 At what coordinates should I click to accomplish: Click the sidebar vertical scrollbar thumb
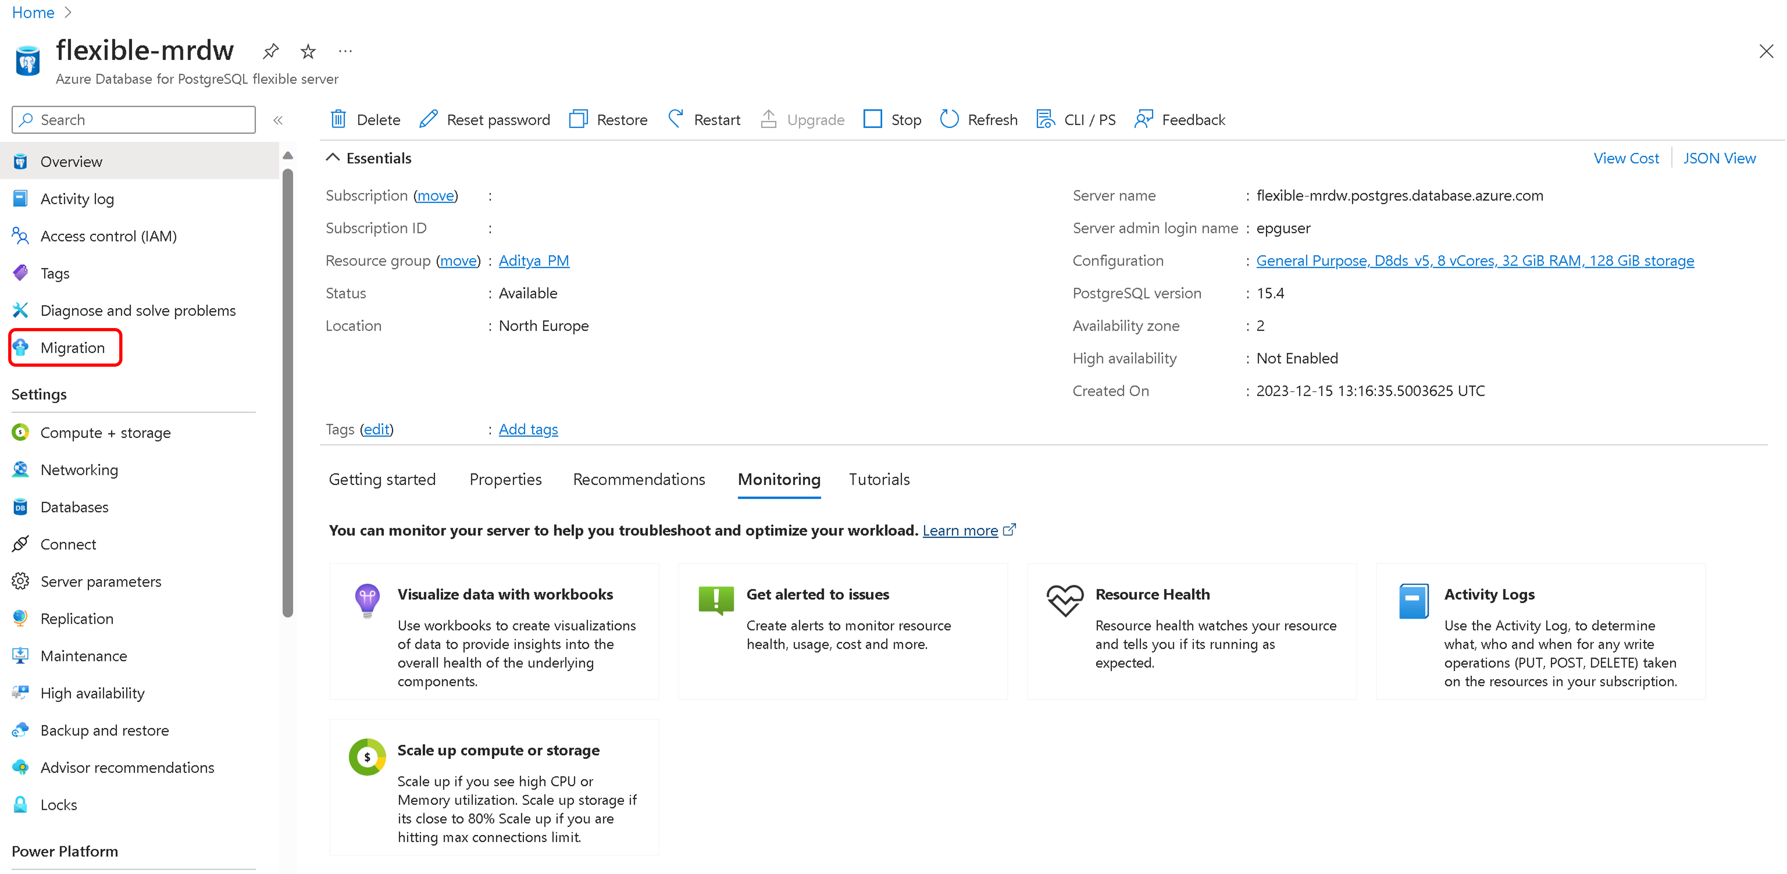click(288, 392)
